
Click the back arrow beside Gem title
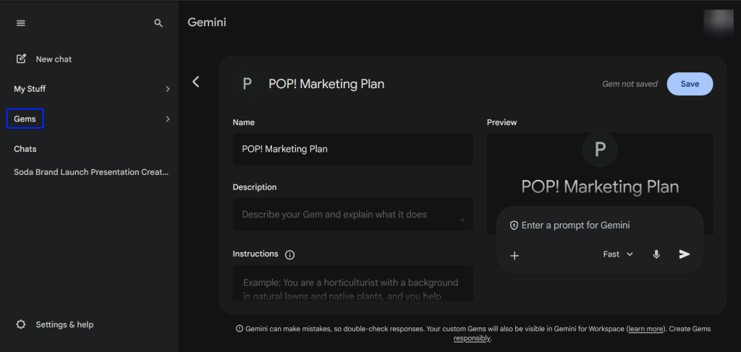(195, 82)
